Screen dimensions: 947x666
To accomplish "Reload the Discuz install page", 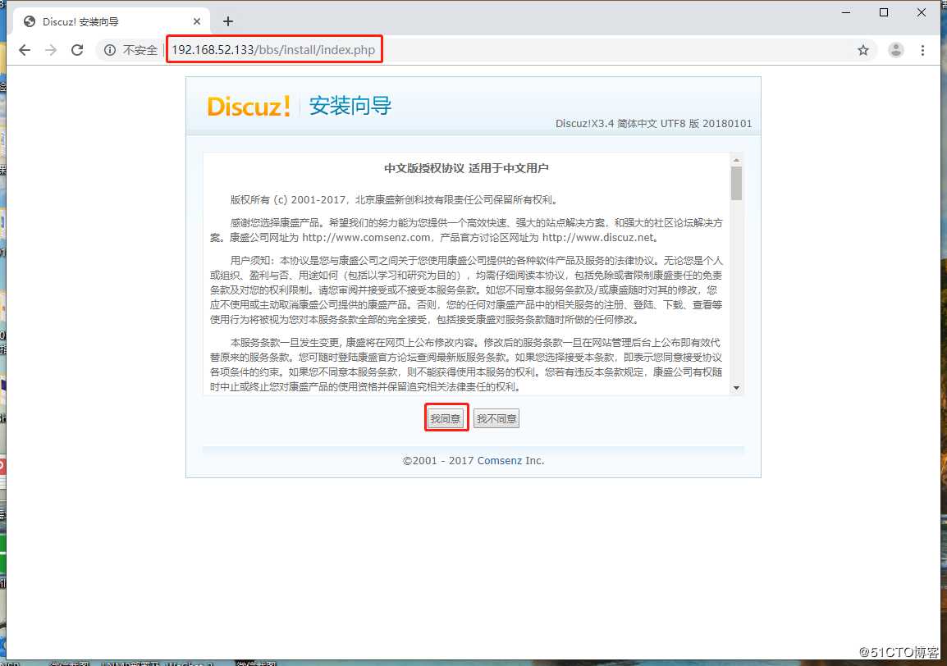I will 77,50.
